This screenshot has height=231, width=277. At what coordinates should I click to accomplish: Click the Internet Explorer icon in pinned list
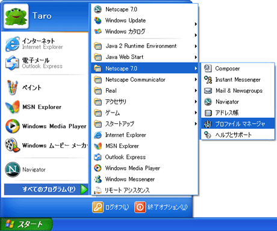(13, 43)
